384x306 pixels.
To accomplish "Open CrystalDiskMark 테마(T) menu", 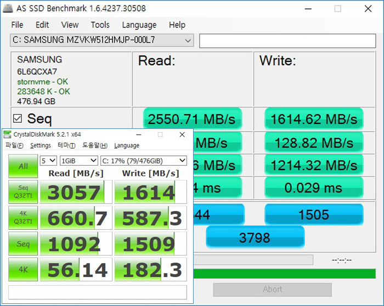I will [66, 145].
